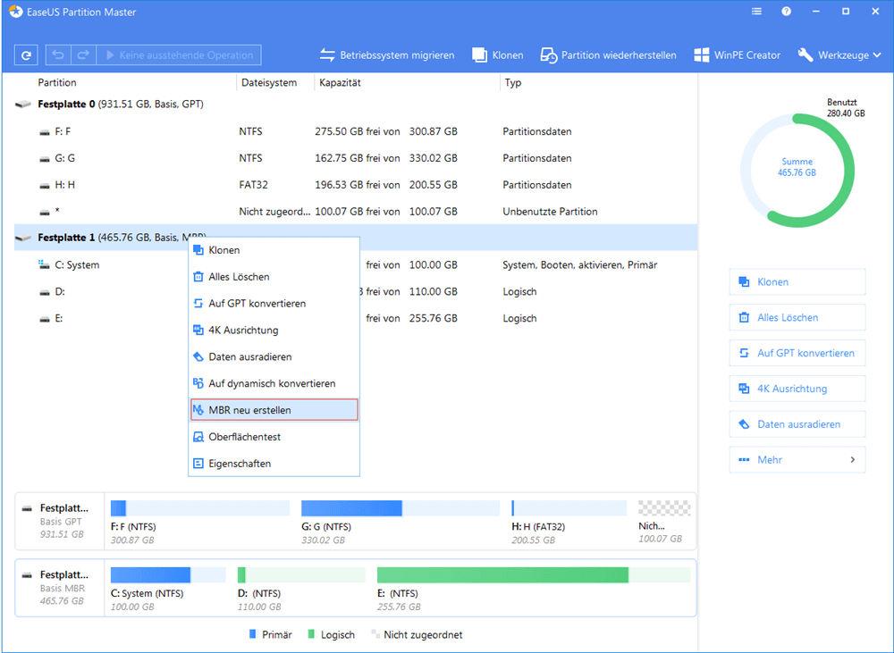The width and height of the screenshot is (894, 653).
Task: Click 'Alles Löschen' button in right panel
Action: [x=797, y=317]
